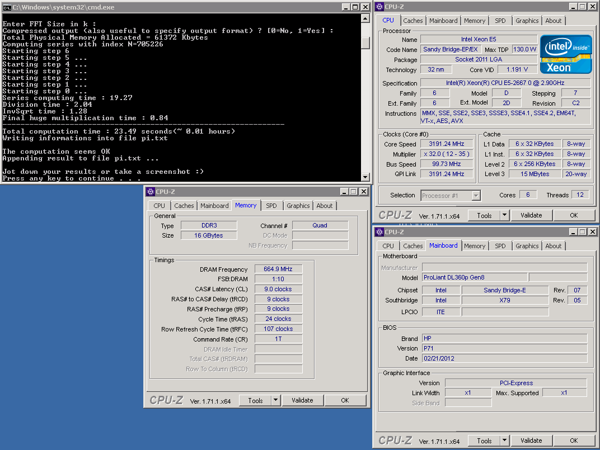600x450 pixels.
Task: Go to About tab in bottom-right Mainboard window
Action: [554, 246]
